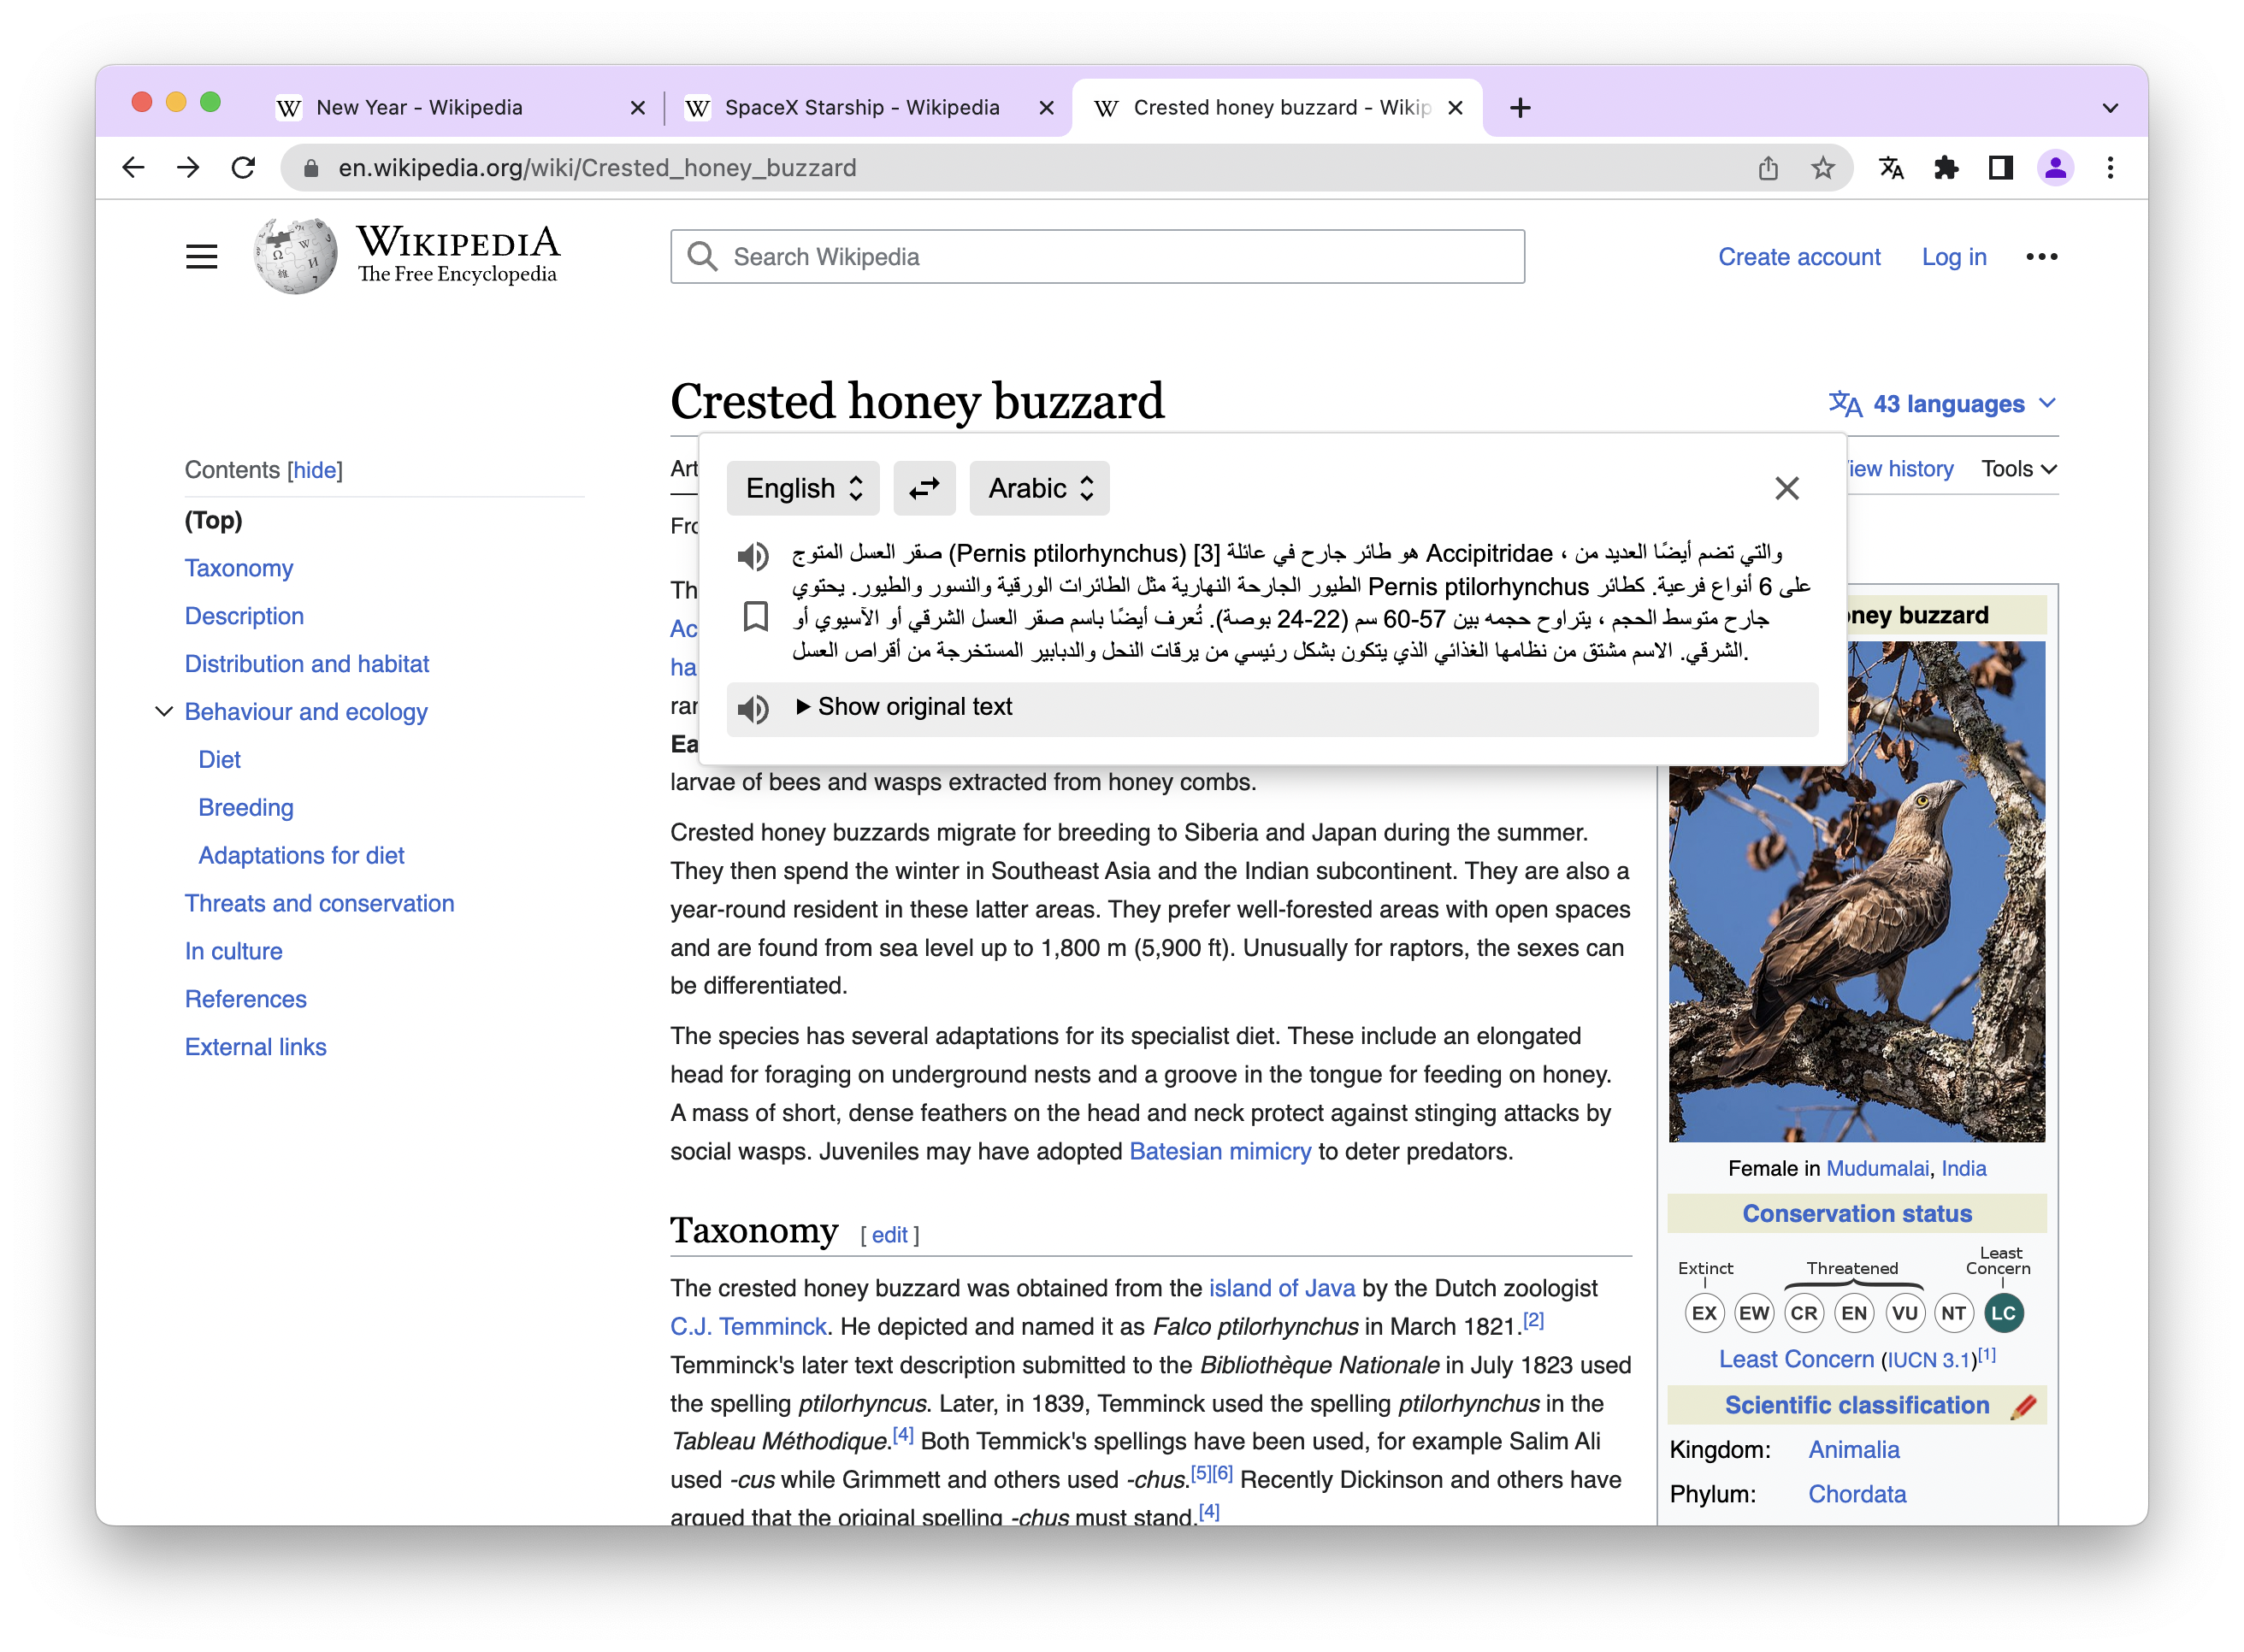Click the bookmark icon to save the translation
The width and height of the screenshot is (2244, 1652).
756,617
